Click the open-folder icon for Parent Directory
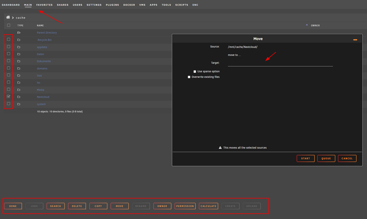The image size is (367, 219). [x=19, y=33]
